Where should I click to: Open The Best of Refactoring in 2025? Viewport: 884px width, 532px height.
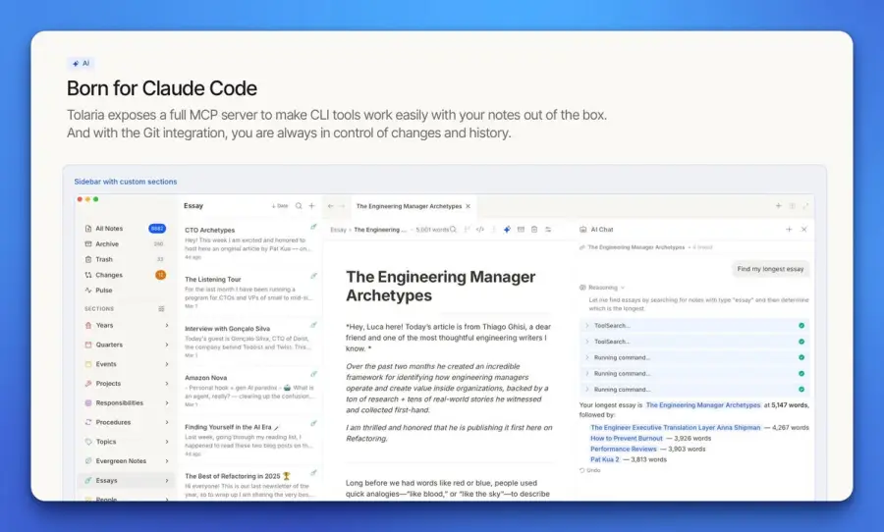(250, 485)
